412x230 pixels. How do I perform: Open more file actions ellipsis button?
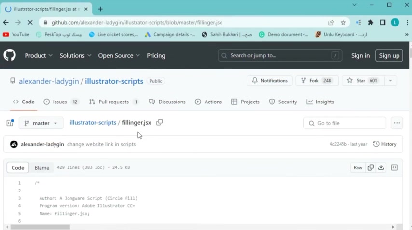(x=397, y=123)
